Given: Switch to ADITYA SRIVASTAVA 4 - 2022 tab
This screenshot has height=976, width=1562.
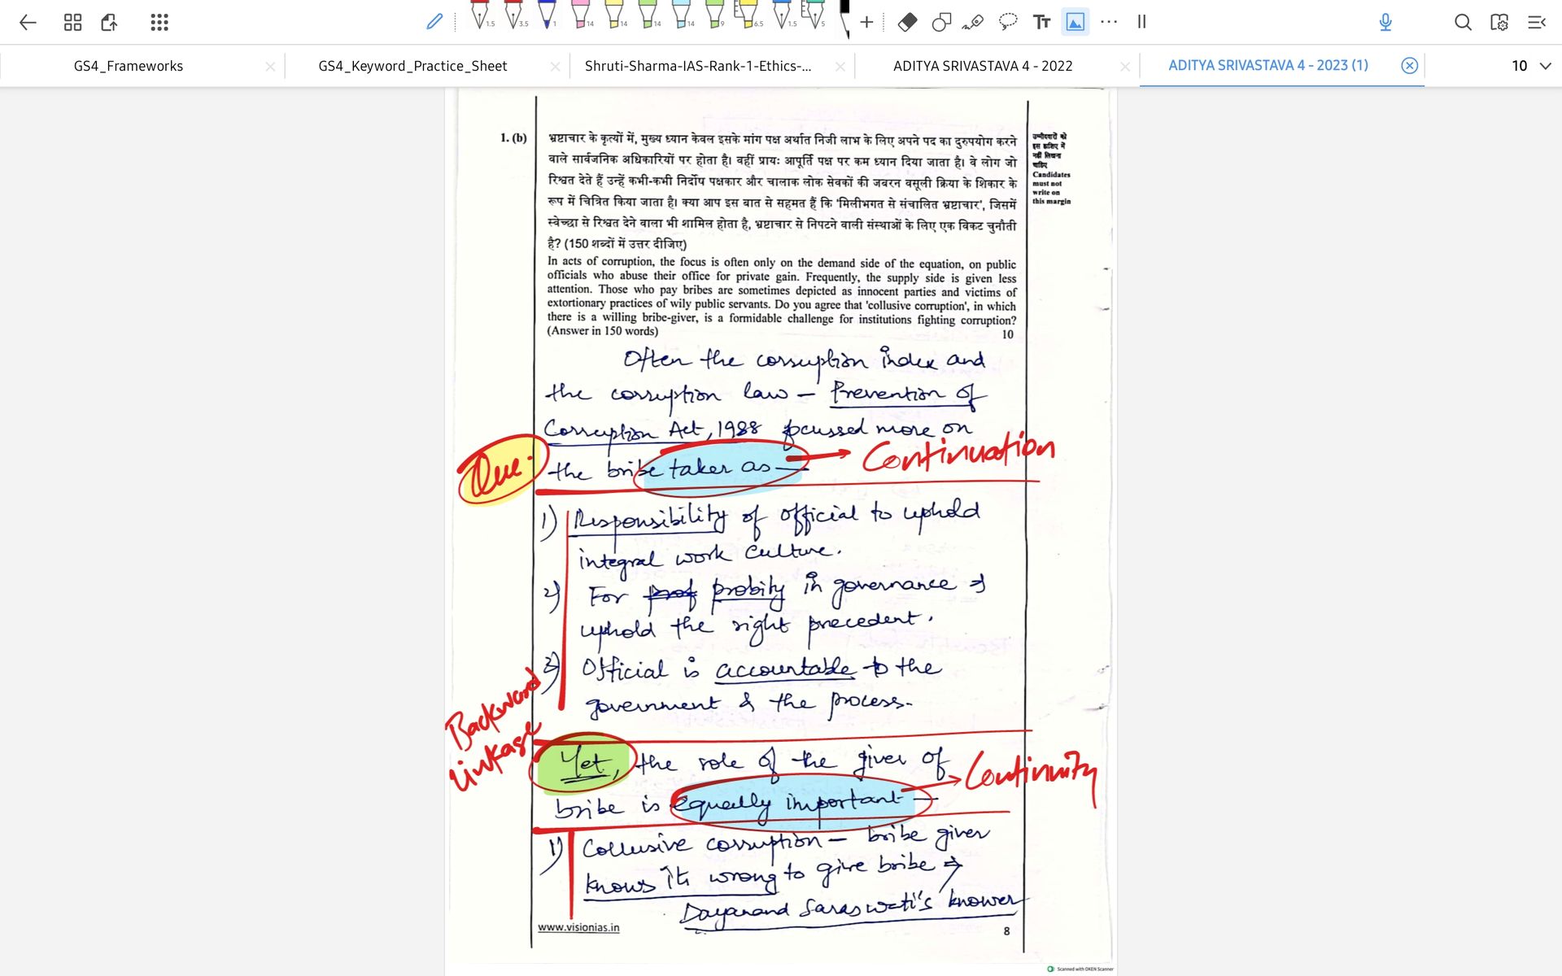Looking at the screenshot, I should tap(982, 66).
